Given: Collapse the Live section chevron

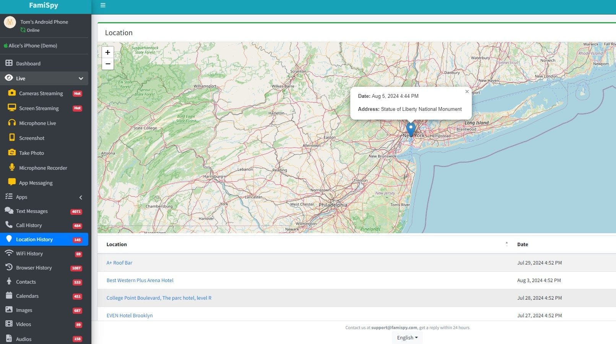Looking at the screenshot, I should point(81,78).
